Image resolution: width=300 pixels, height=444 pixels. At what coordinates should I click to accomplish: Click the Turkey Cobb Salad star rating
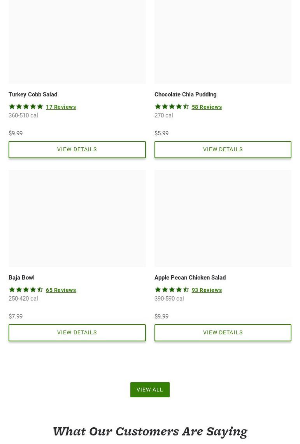[x=26, y=107]
